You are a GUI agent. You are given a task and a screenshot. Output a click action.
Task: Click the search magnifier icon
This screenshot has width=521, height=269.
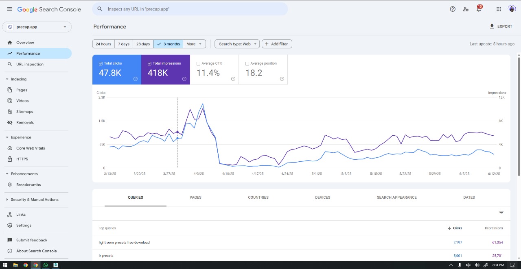click(100, 9)
